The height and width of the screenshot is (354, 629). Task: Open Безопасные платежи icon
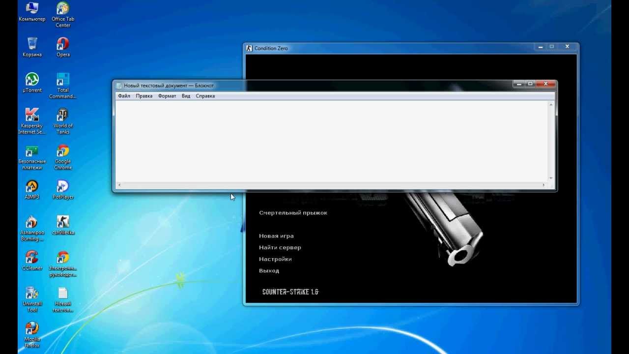pos(32,157)
